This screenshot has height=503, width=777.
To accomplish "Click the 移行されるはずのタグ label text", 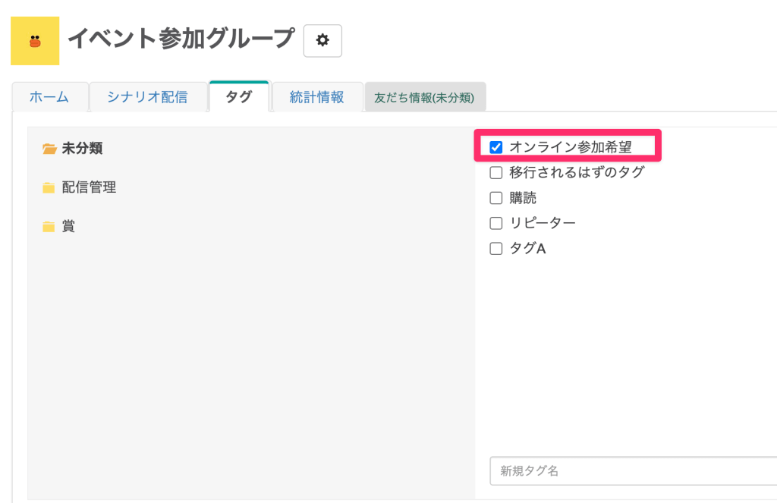I will point(577,172).
